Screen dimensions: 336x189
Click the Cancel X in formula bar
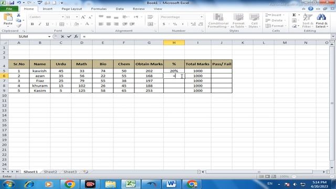tap(62, 36)
